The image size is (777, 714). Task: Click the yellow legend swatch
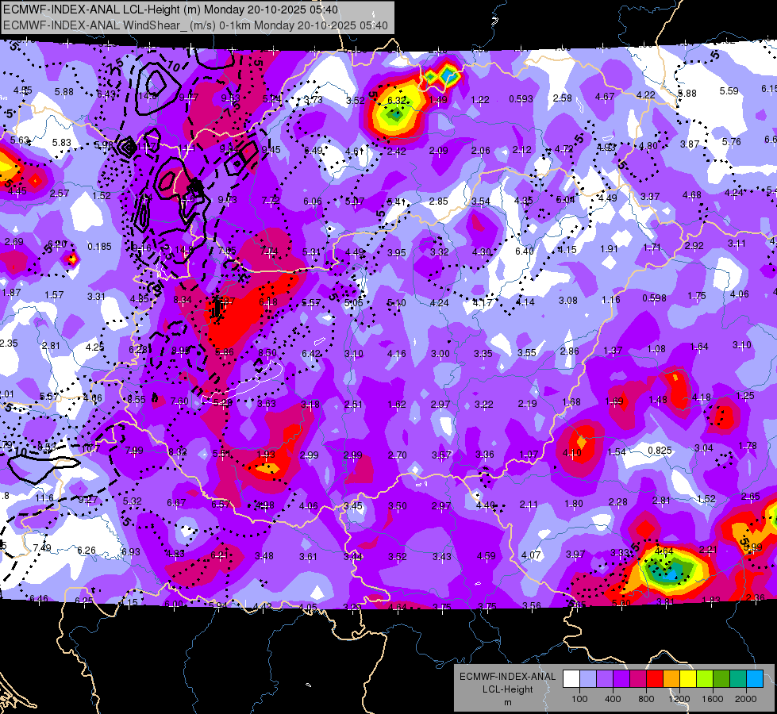coord(688,679)
